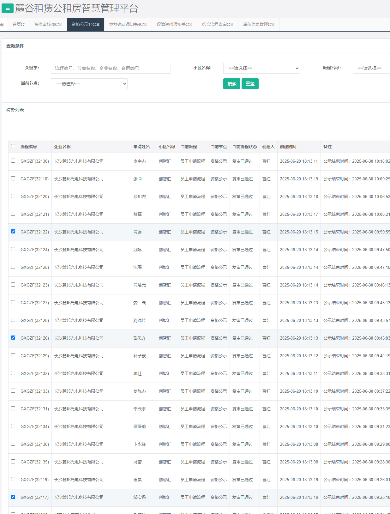Click the tab scroll-left double arrow

[x=2, y=25]
